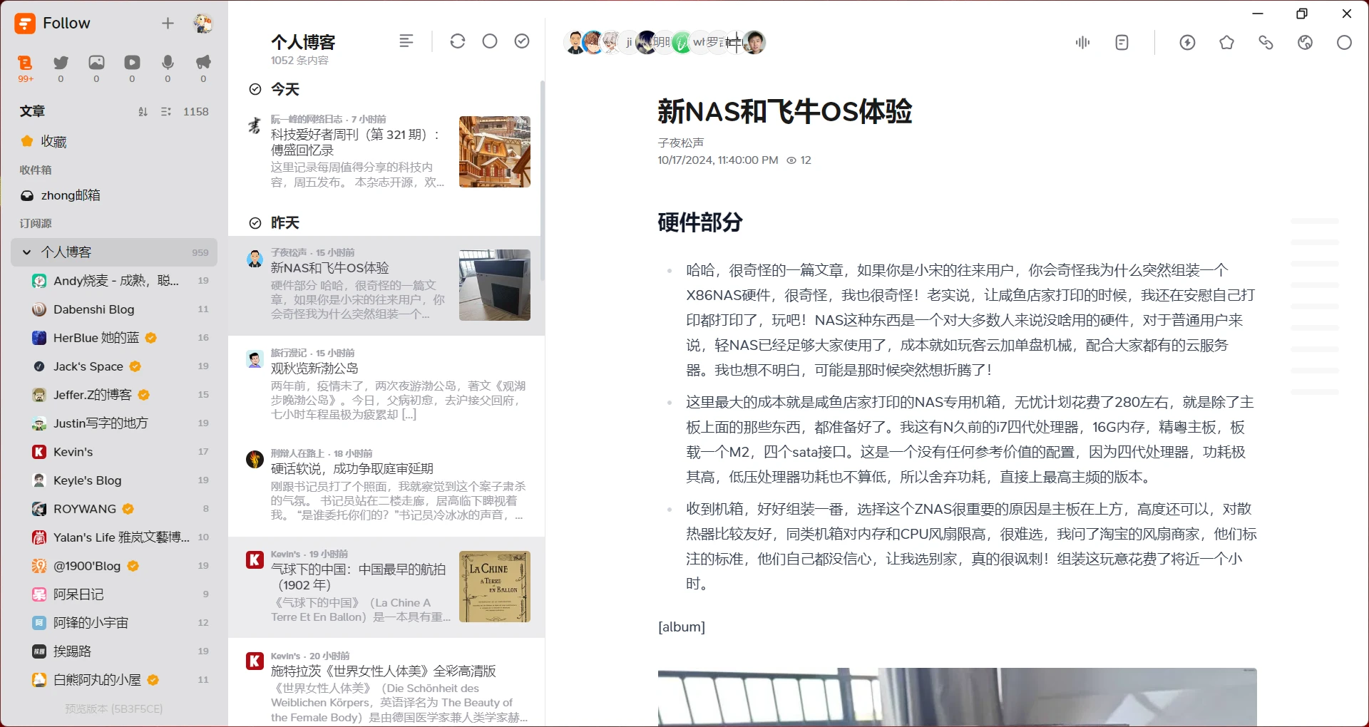Screen dimensions: 1369x727
Task: Open the feed sort order dropdown
Action: coord(143,112)
